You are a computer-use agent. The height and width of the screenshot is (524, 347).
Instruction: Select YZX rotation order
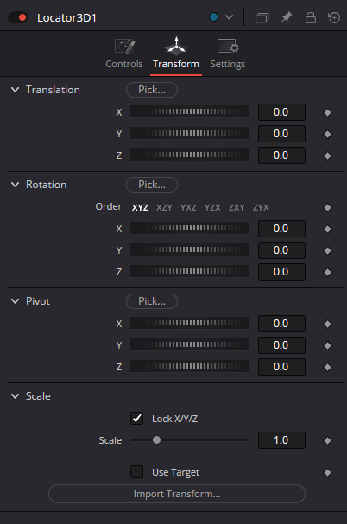pyautogui.click(x=212, y=207)
